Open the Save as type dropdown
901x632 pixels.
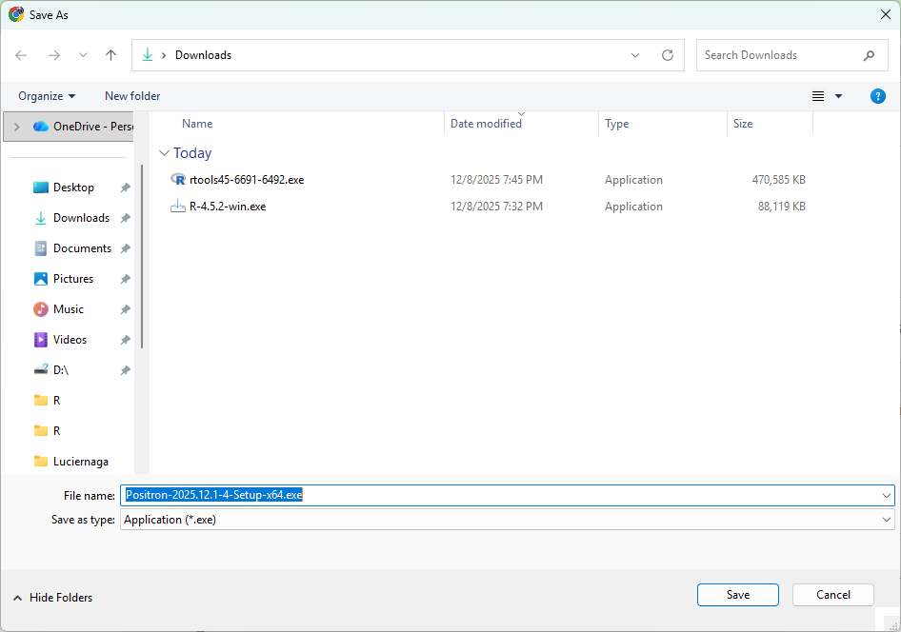(x=887, y=520)
